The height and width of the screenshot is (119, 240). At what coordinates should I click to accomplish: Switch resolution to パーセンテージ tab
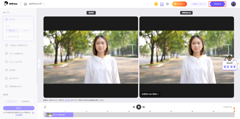point(11,101)
